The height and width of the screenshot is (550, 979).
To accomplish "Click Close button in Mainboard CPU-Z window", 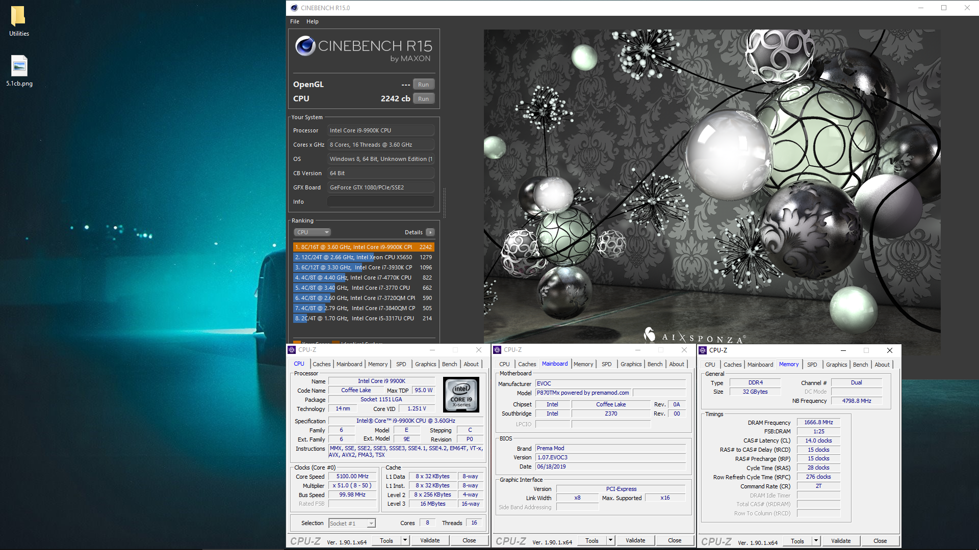I will (x=675, y=541).
